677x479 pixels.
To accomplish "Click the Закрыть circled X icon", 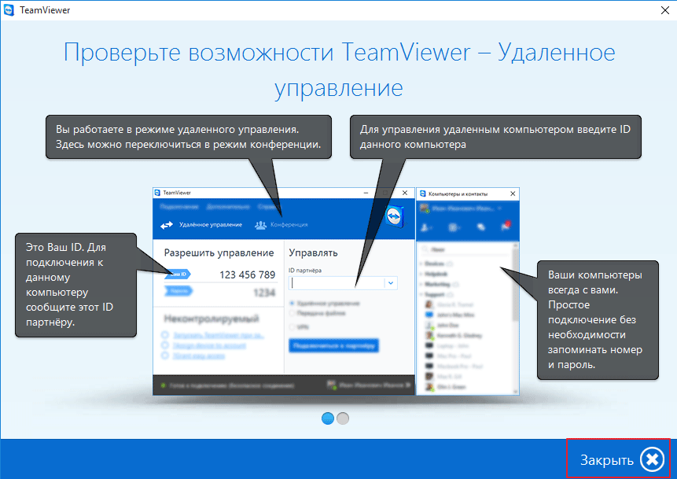I will [652, 460].
